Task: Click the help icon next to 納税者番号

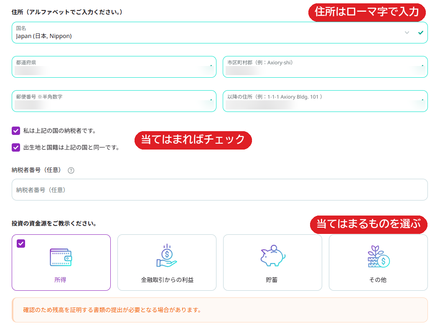Action: (x=71, y=170)
